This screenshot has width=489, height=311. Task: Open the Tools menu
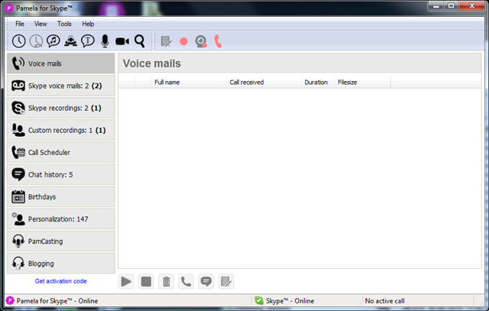pyautogui.click(x=64, y=24)
